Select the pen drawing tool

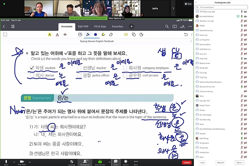88,34
